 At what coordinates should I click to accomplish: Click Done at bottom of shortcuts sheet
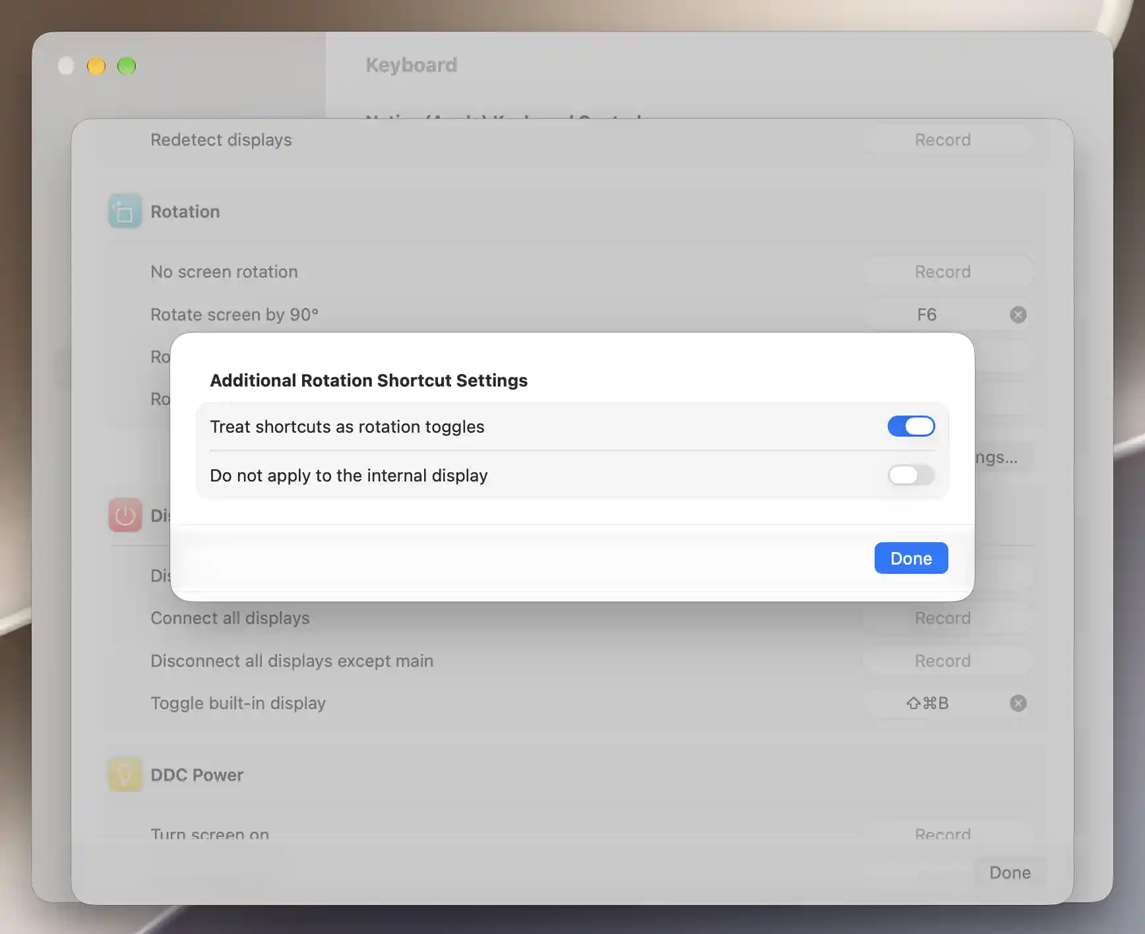(x=1010, y=873)
